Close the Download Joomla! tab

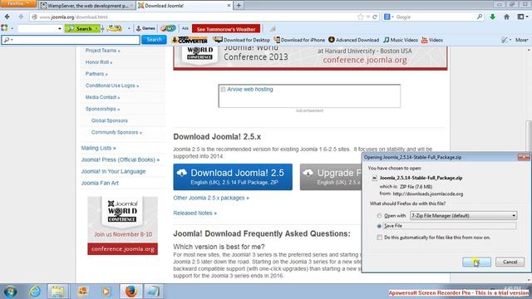click(x=229, y=6)
